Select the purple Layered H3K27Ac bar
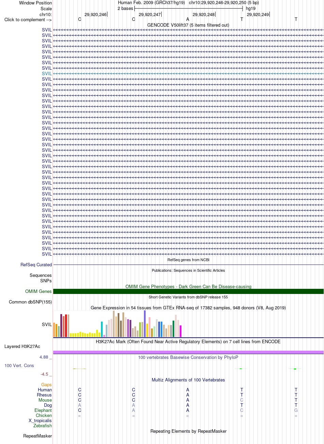 coord(188,352)
